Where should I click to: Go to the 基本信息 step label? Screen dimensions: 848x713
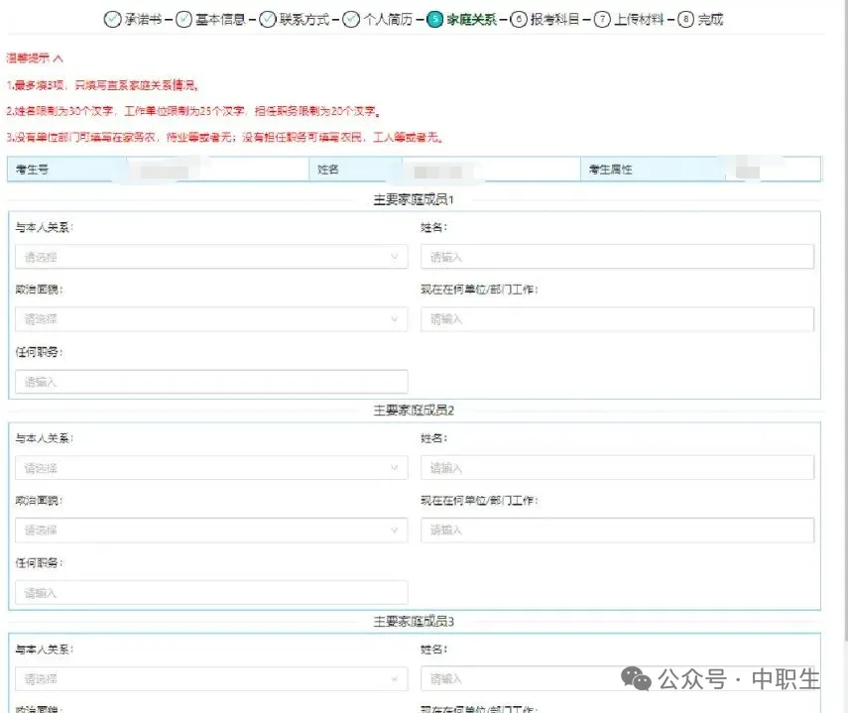click(x=220, y=20)
